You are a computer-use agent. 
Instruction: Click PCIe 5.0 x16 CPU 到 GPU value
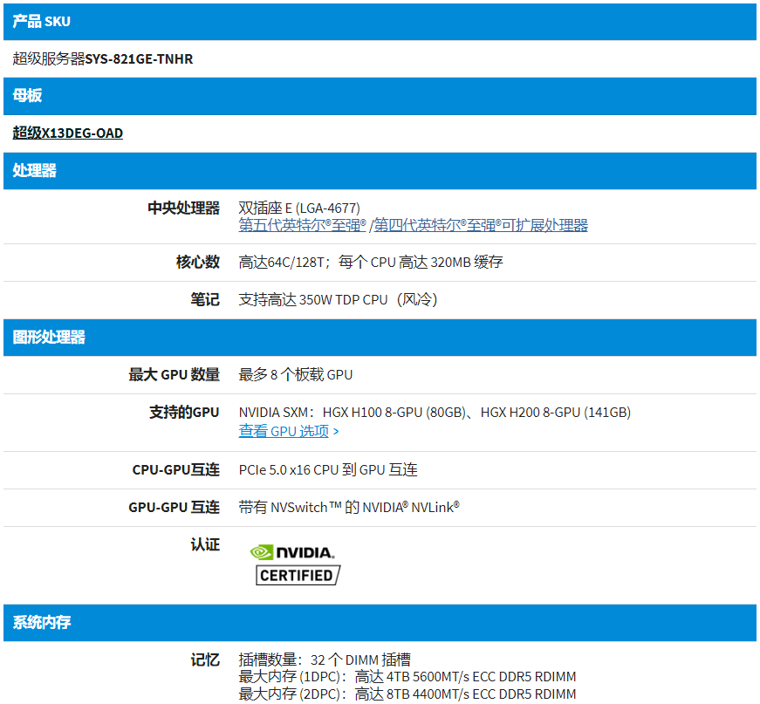click(x=328, y=470)
